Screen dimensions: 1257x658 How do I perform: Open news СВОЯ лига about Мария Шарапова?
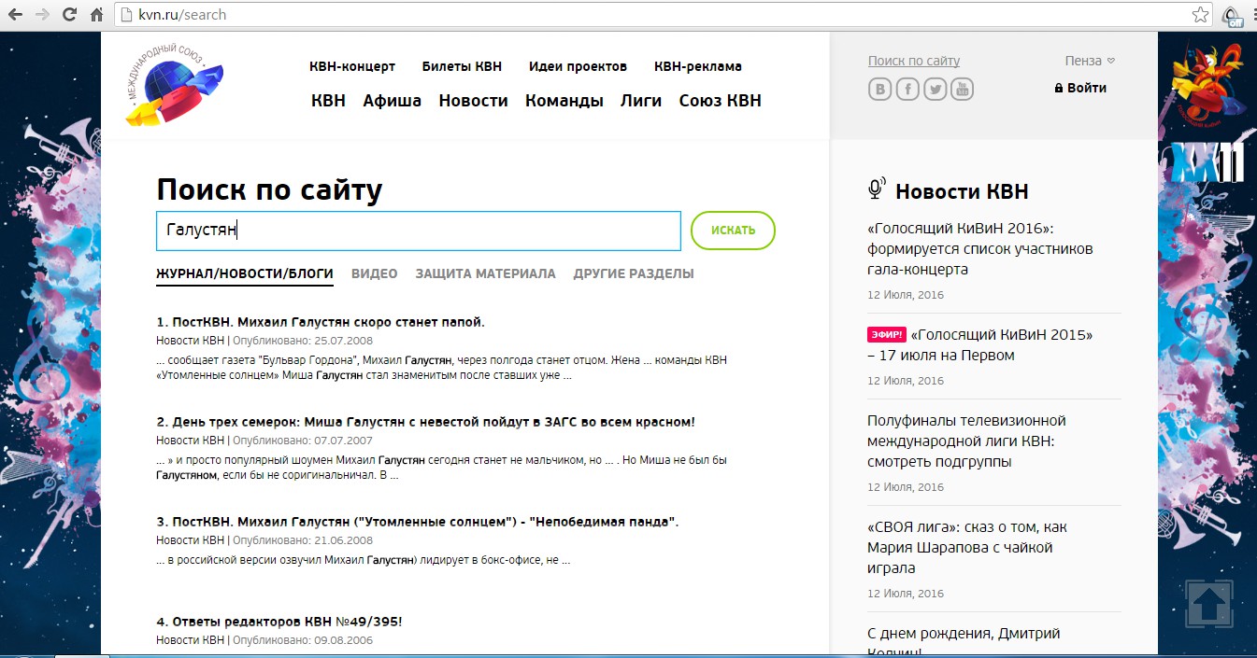click(966, 548)
